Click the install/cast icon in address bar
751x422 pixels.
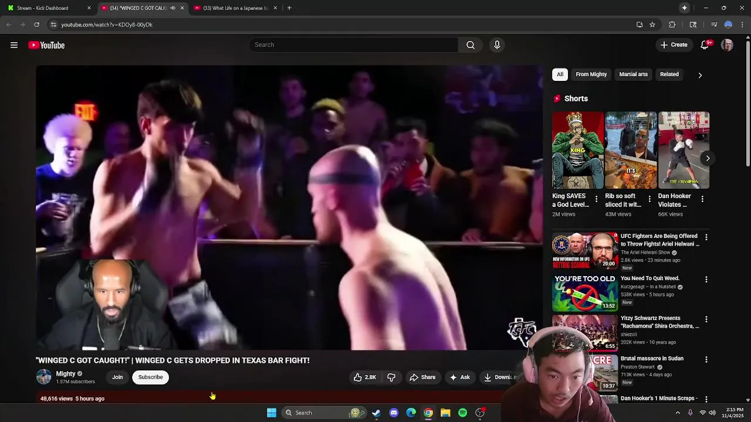click(640, 25)
